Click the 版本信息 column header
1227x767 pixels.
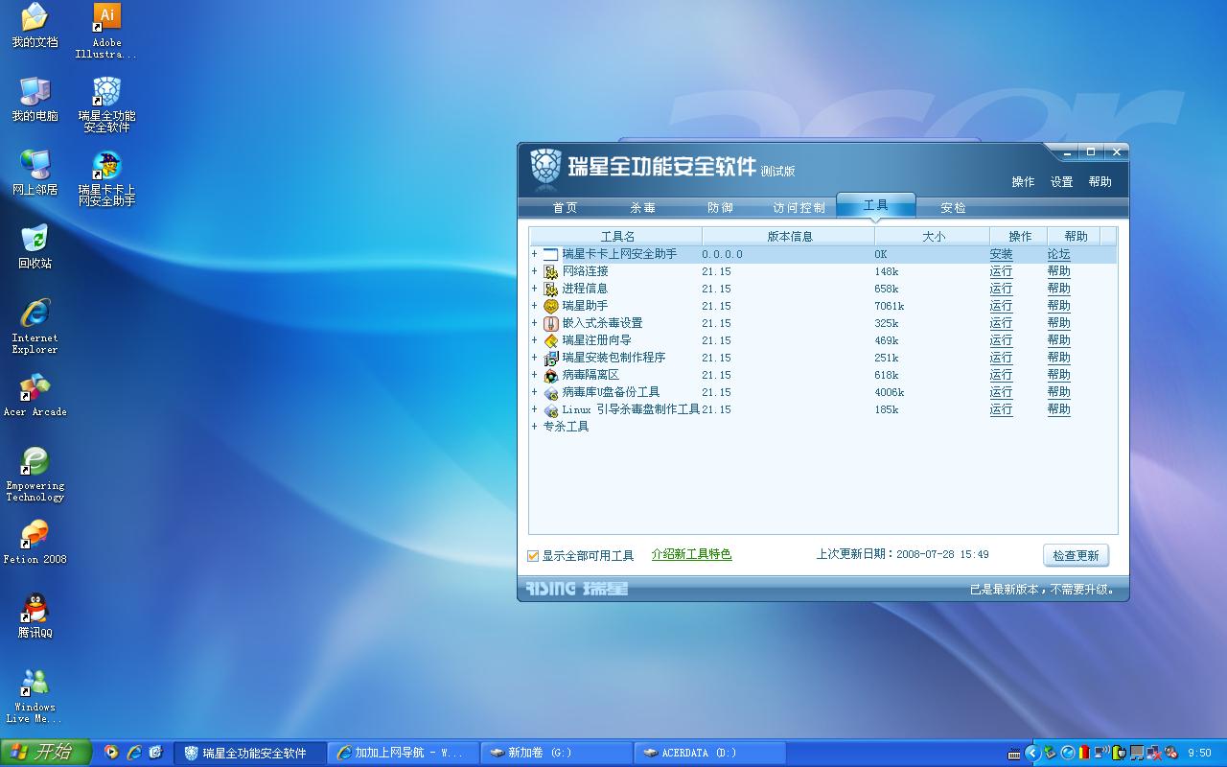tap(789, 236)
